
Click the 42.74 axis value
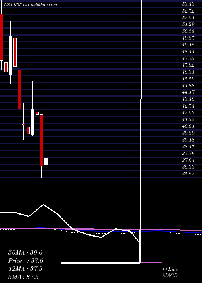[x=188, y=106]
